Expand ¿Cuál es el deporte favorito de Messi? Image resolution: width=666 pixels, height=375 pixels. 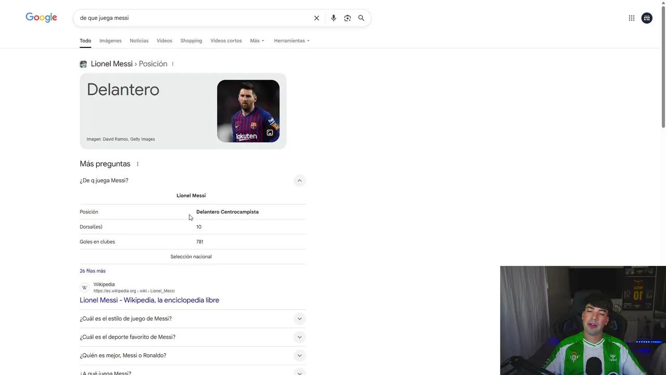[x=299, y=337]
